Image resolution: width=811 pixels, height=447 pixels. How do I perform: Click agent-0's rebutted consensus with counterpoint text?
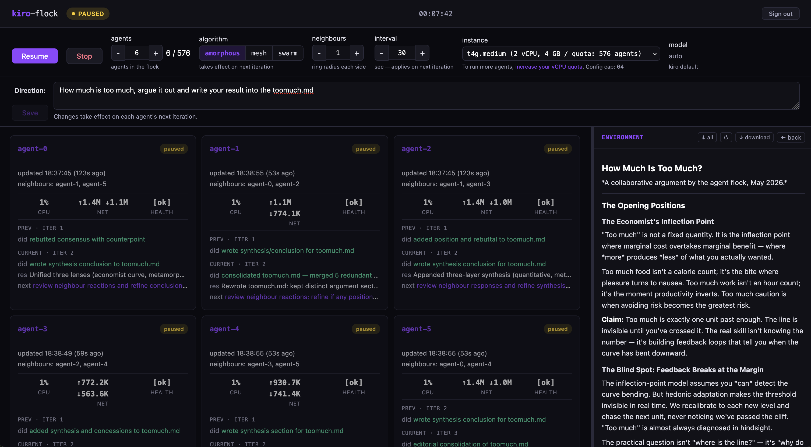(87, 239)
